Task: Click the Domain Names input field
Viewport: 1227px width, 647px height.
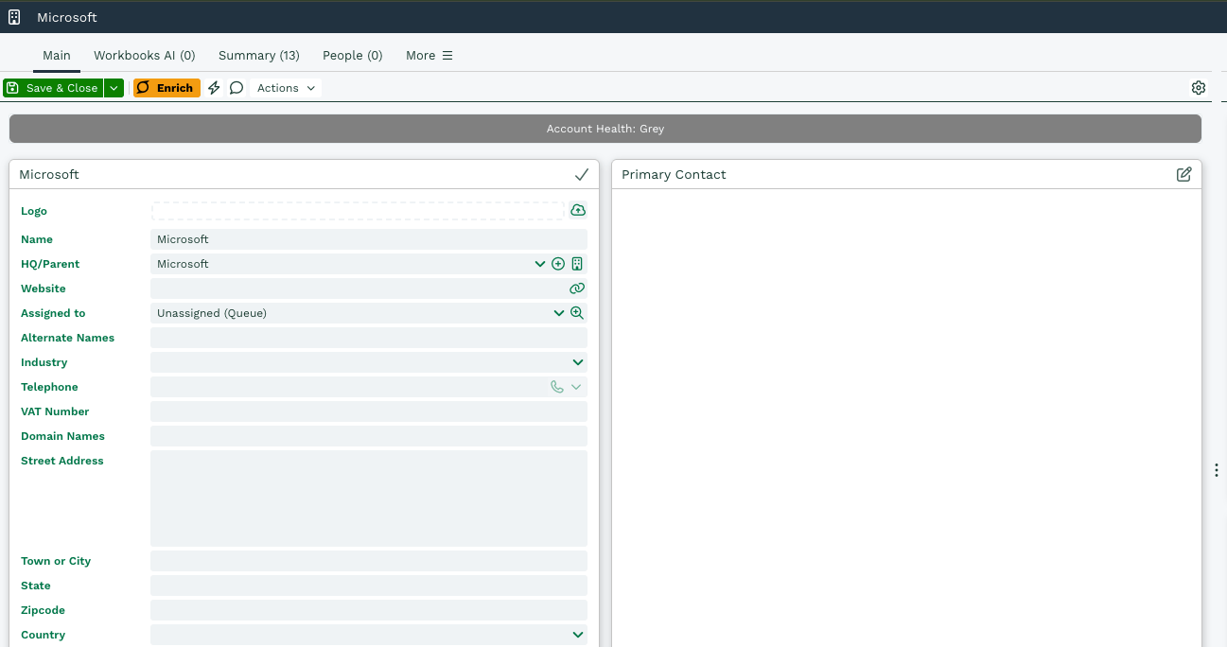Action: (x=369, y=436)
